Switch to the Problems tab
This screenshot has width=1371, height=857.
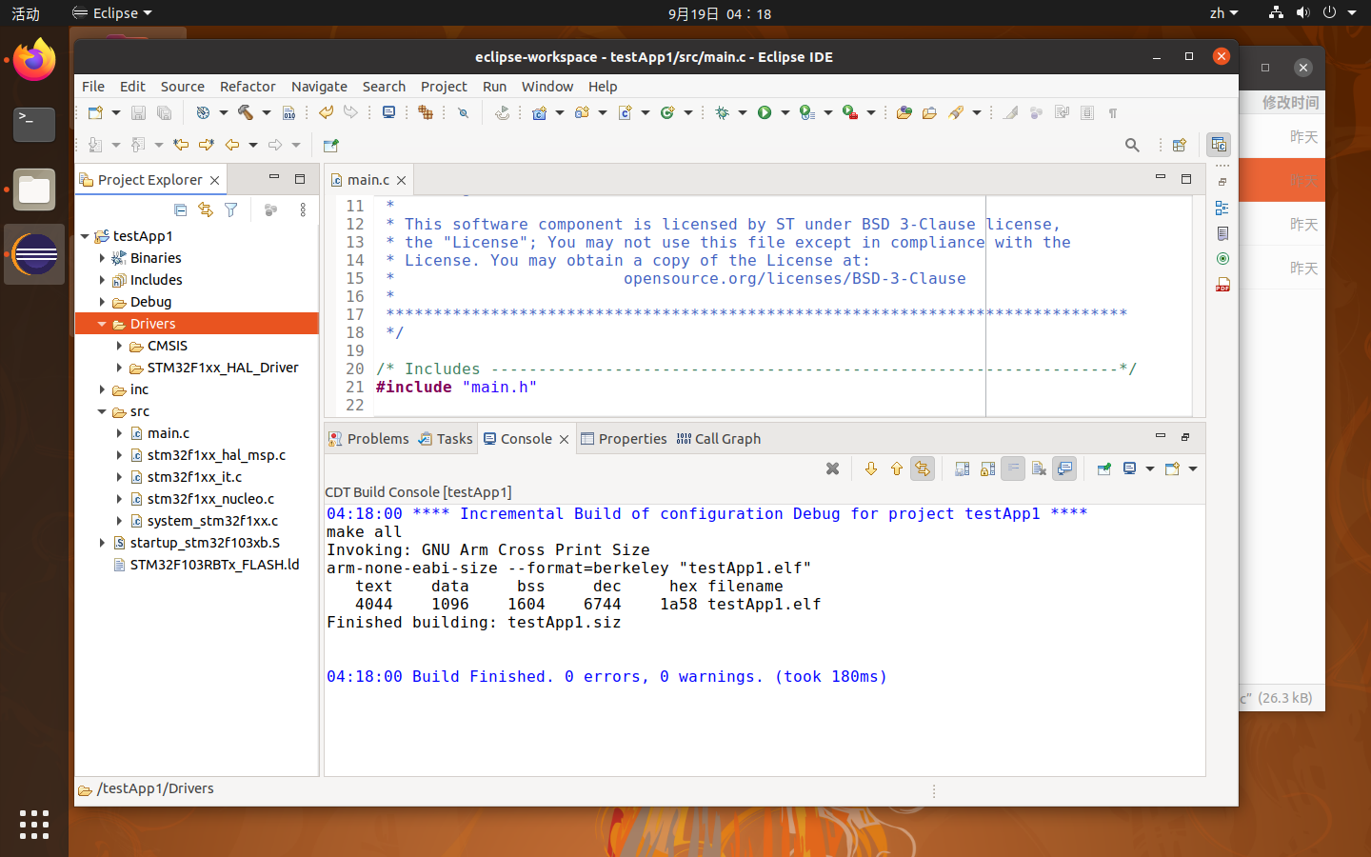(369, 439)
